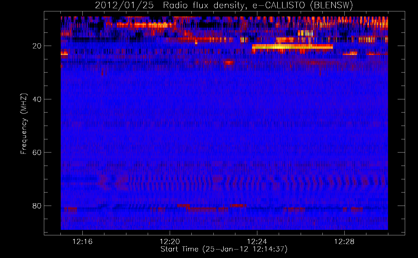This screenshot has height=258, width=418.
Task: Click the 'Frequency (MHZ)' axis label
Action: pos(24,124)
